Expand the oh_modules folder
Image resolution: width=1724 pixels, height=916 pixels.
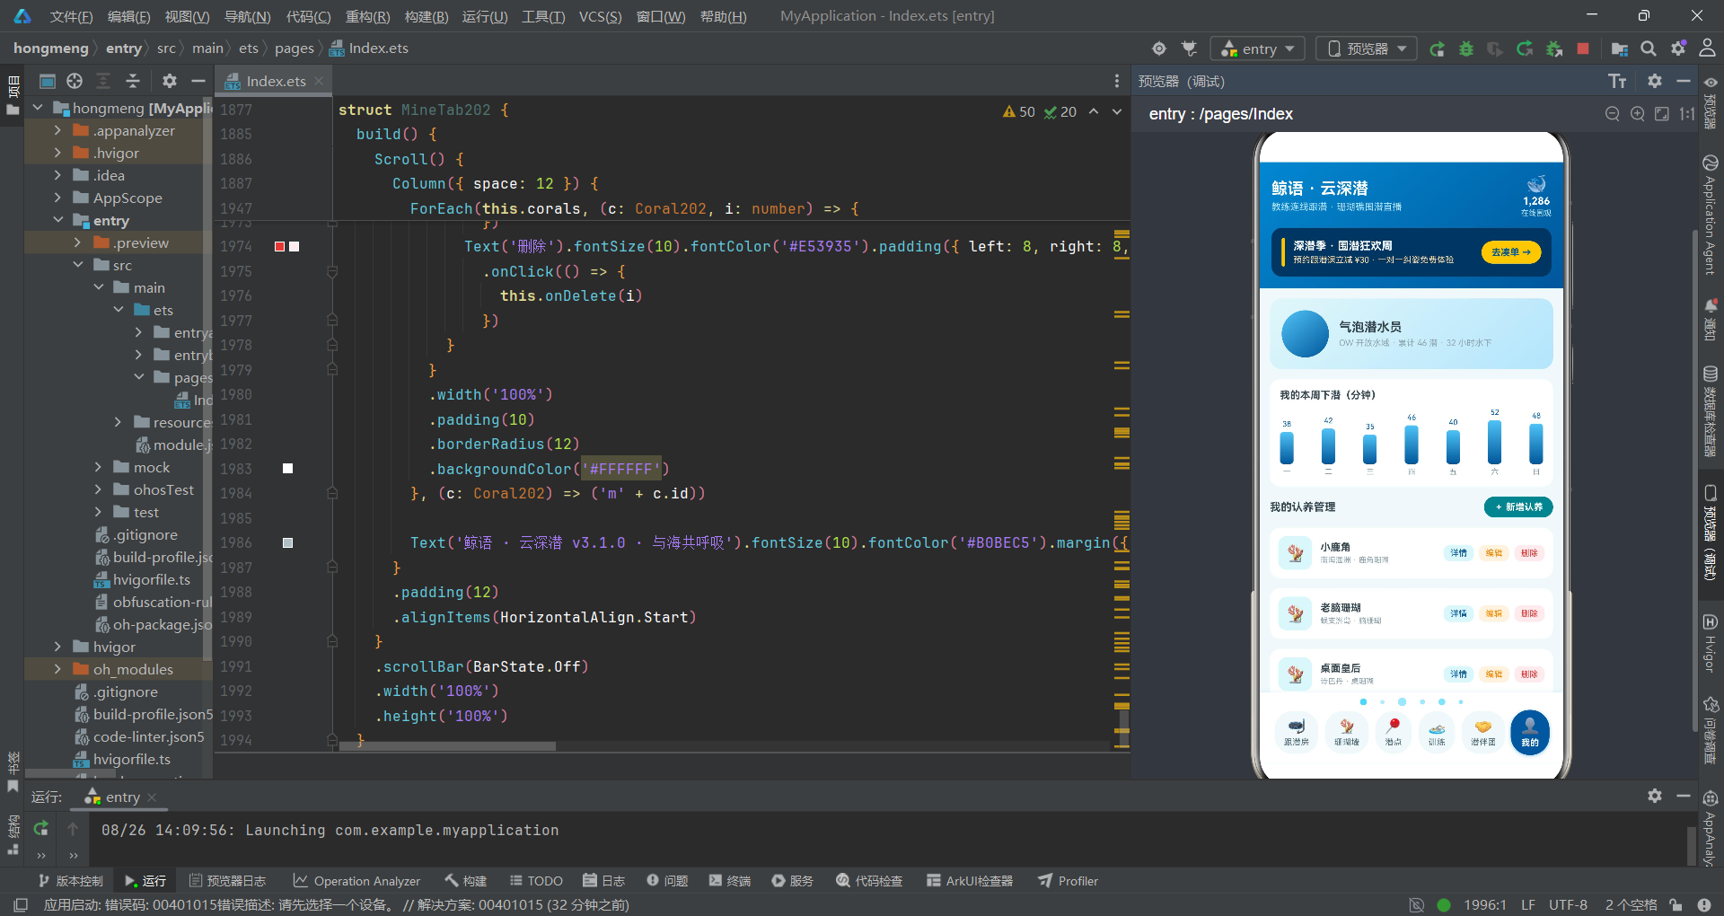57,669
